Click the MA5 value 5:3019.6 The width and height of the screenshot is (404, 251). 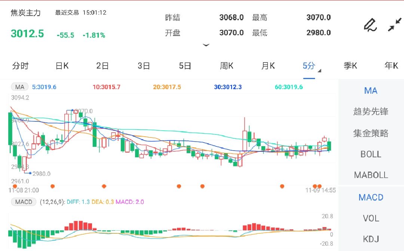click(x=44, y=87)
